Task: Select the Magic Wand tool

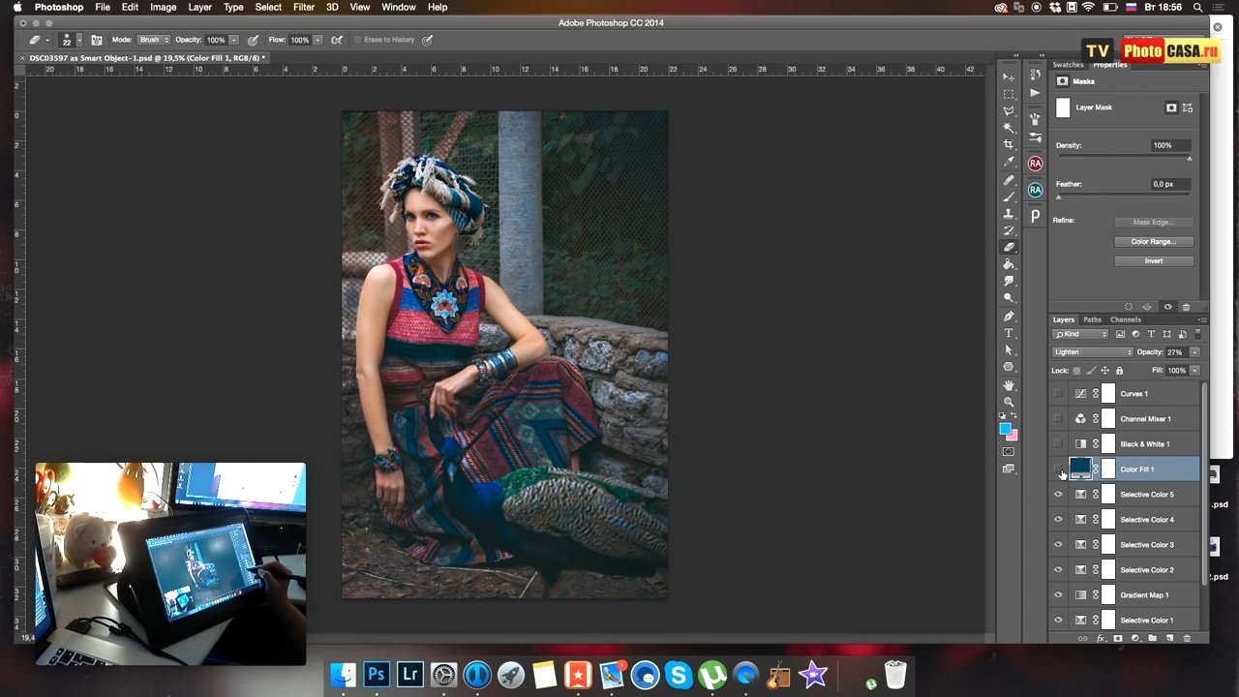Action: (1009, 128)
